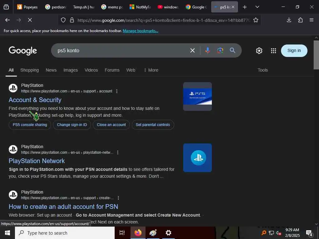Open options for PlayStation Network result
The height and width of the screenshot is (239, 319).
coord(118,152)
